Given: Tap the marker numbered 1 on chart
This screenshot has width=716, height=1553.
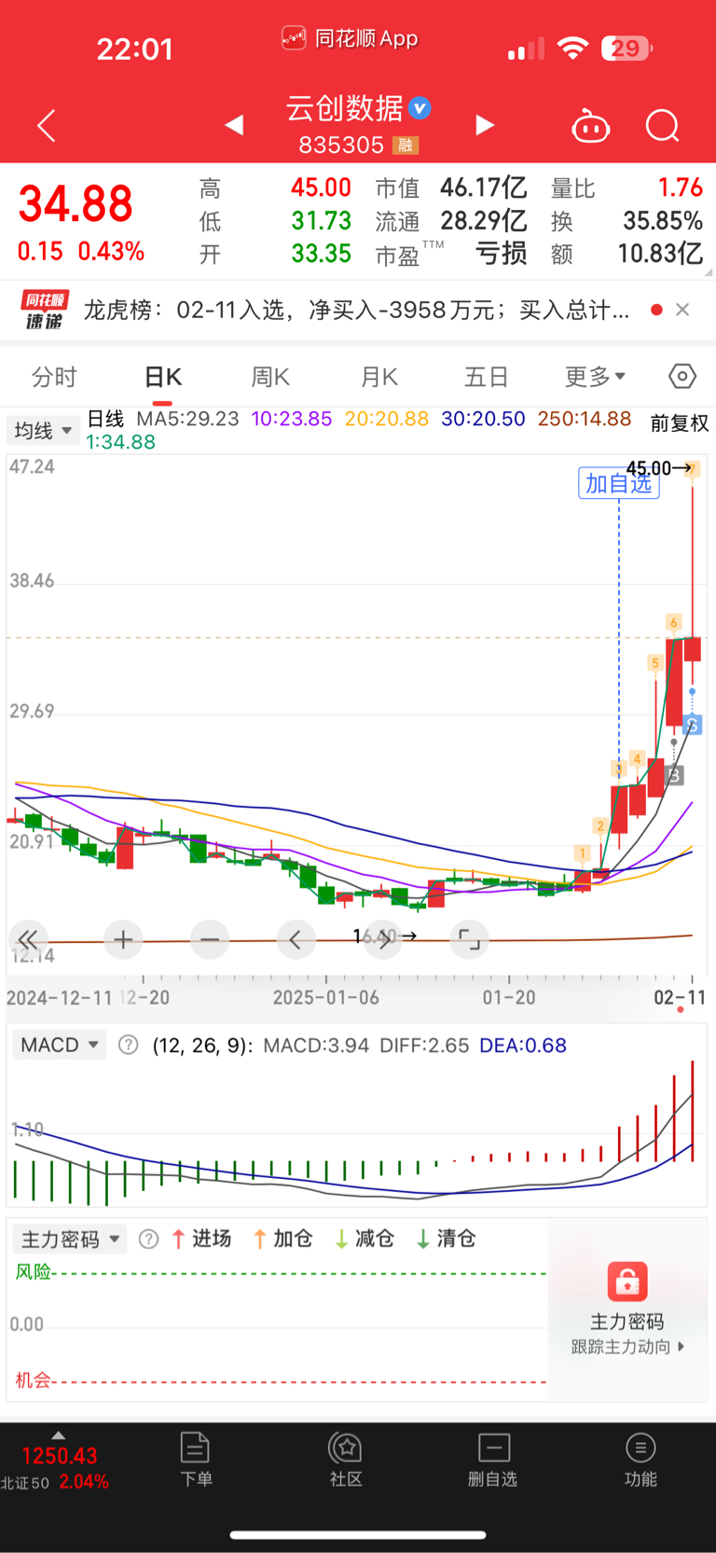Looking at the screenshot, I should tap(583, 853).
